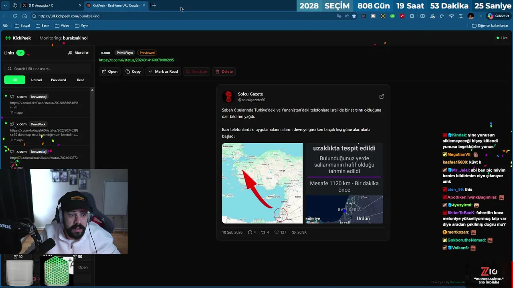Click the Links count badge 36
The width and height of the screenshot is (513, 288).
click(x=20, y=53)
